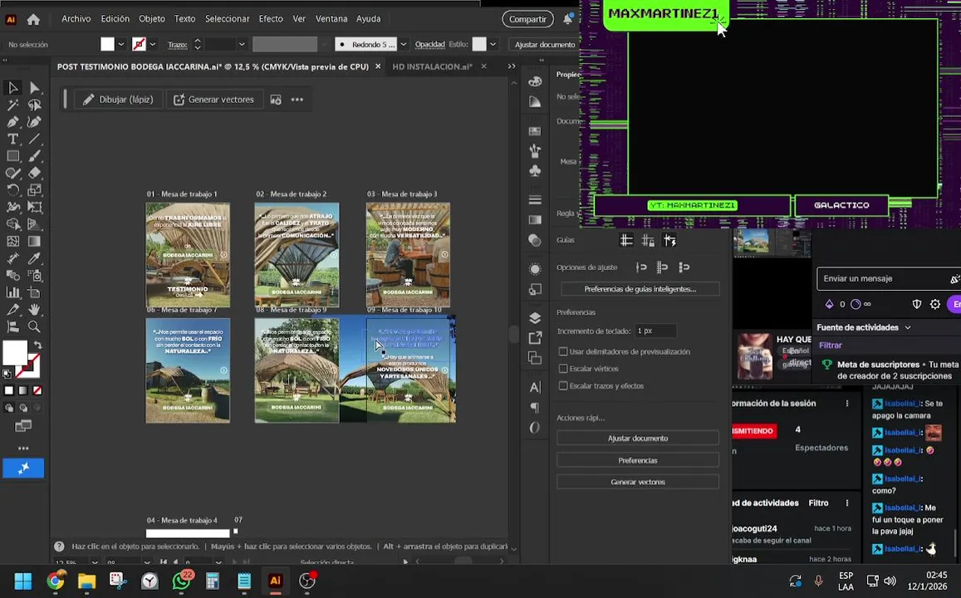Select the Rotate tool

pyautogui.click(x=12, y=190)
